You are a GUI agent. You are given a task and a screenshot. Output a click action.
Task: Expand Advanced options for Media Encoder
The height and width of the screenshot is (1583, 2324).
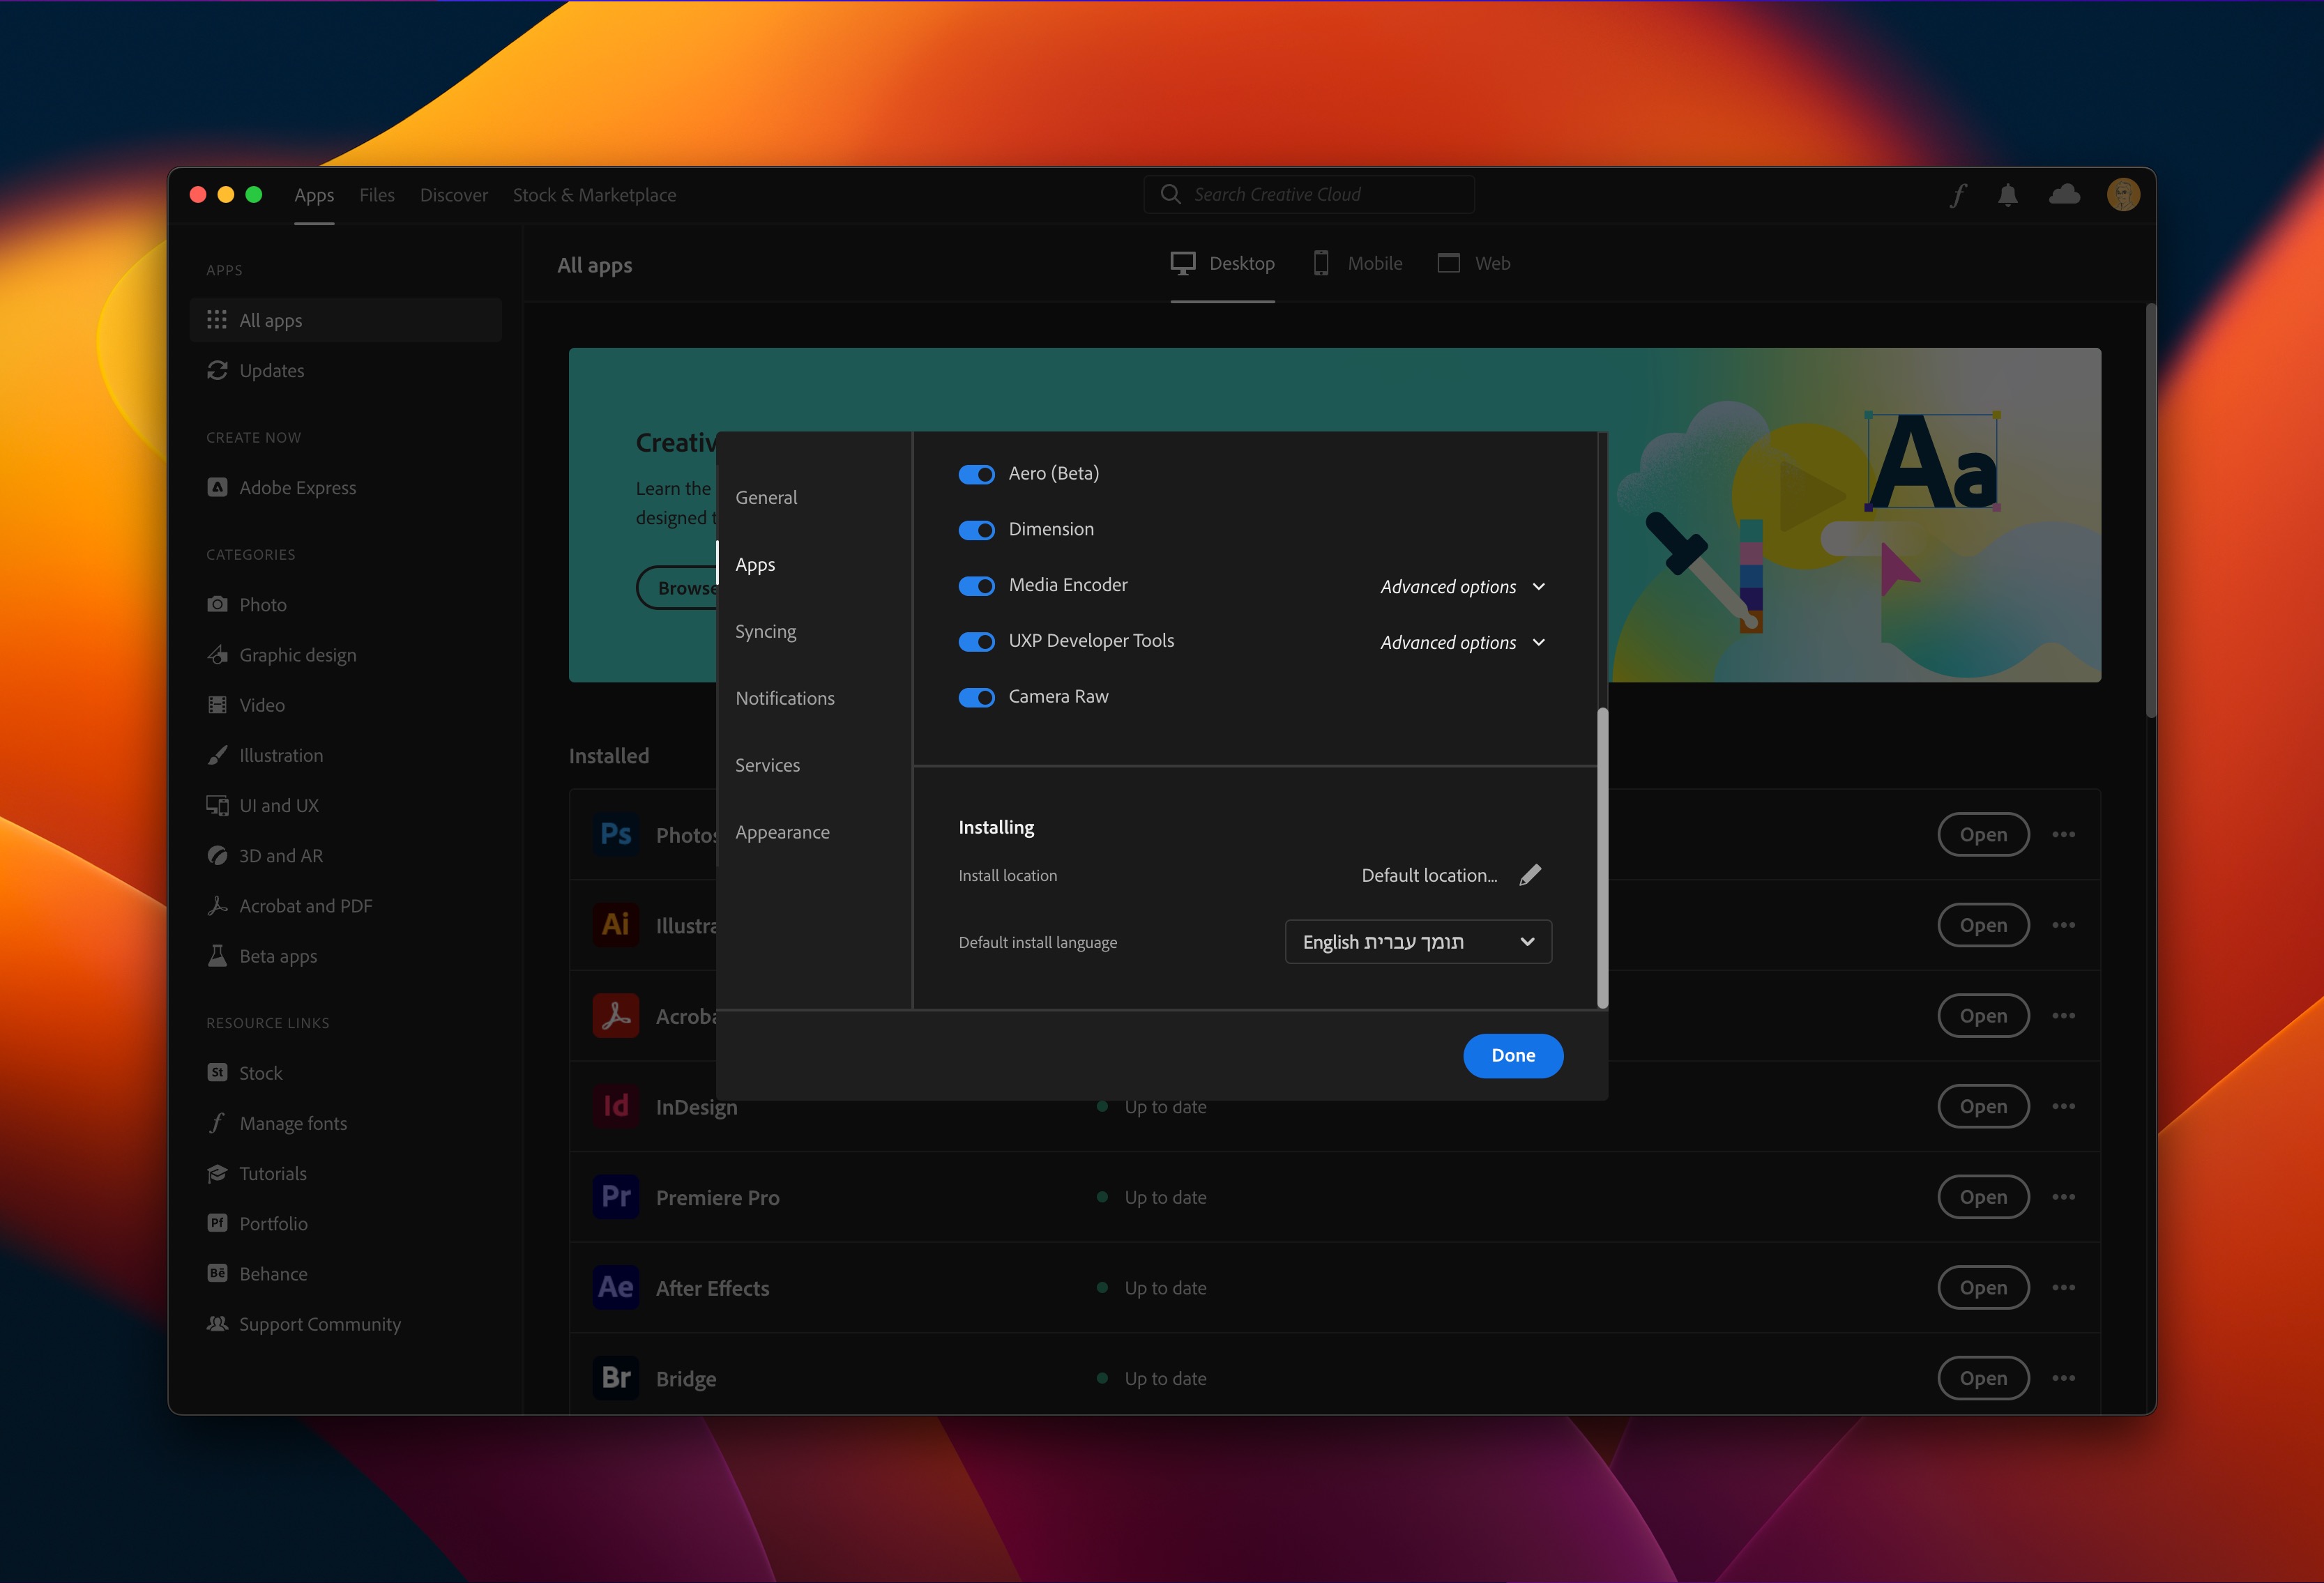(x=1462, y=587)
